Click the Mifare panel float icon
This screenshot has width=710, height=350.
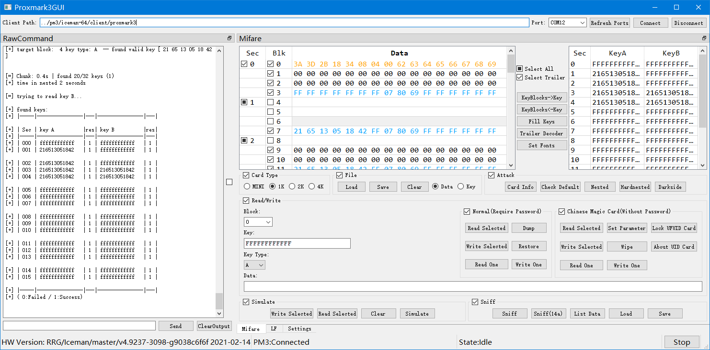704,38
